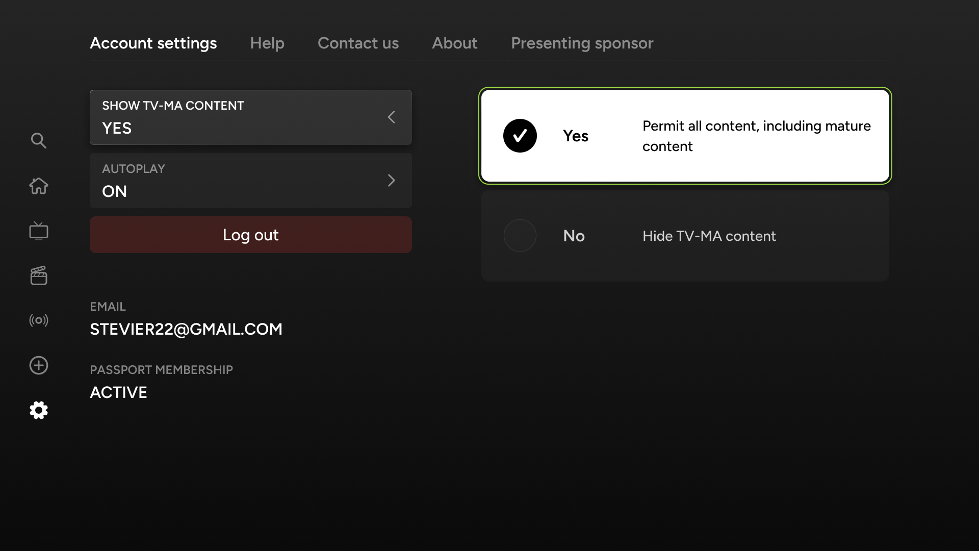The width and height of the screenshot is (979, 551).
Task: Open the Search icon in sidebar
Action: coord(39,140)
